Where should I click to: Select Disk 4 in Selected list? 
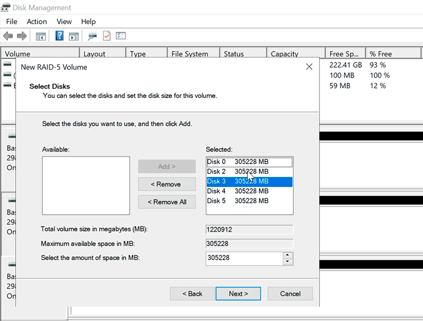tap(249, 191)
